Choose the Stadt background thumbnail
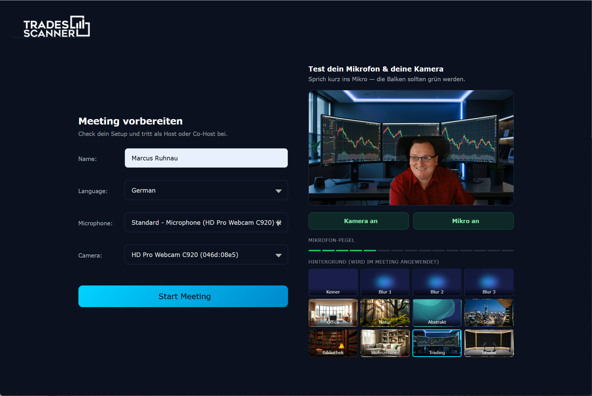Viewport: 592px width, 396px height. click(489, 313)
